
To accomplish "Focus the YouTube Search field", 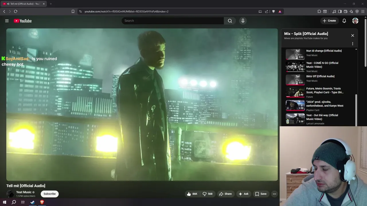I will coord(173,21).
